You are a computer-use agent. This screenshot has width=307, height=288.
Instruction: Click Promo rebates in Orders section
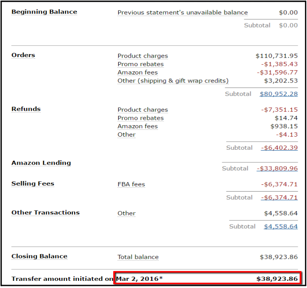140,64
